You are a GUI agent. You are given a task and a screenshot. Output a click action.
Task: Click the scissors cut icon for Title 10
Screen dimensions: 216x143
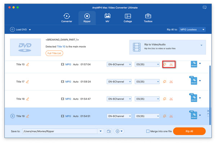[171, 64]
